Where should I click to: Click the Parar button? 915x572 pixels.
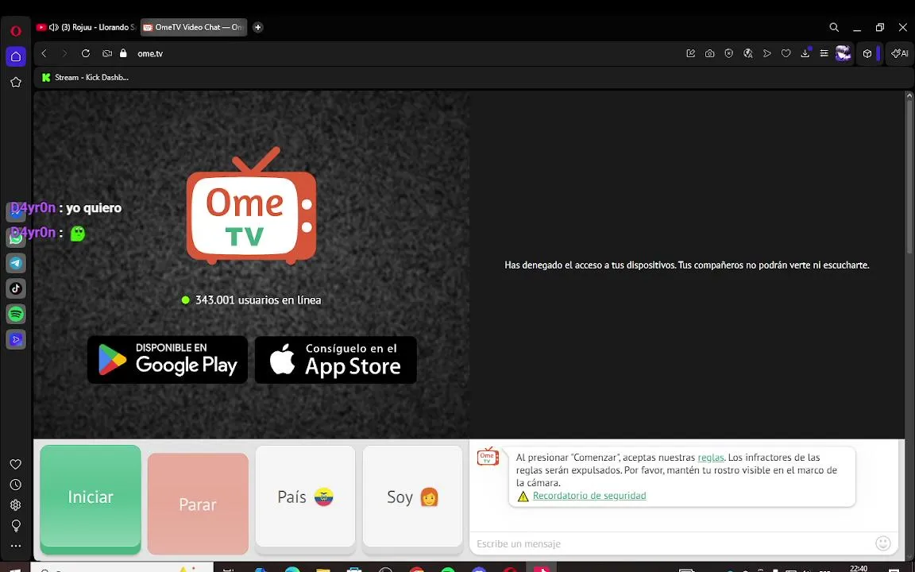point(198,504)
